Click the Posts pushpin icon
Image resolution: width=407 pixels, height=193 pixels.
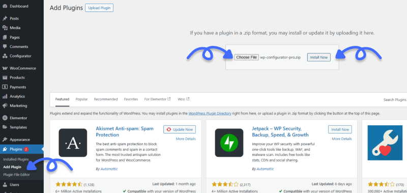point(5,18)
